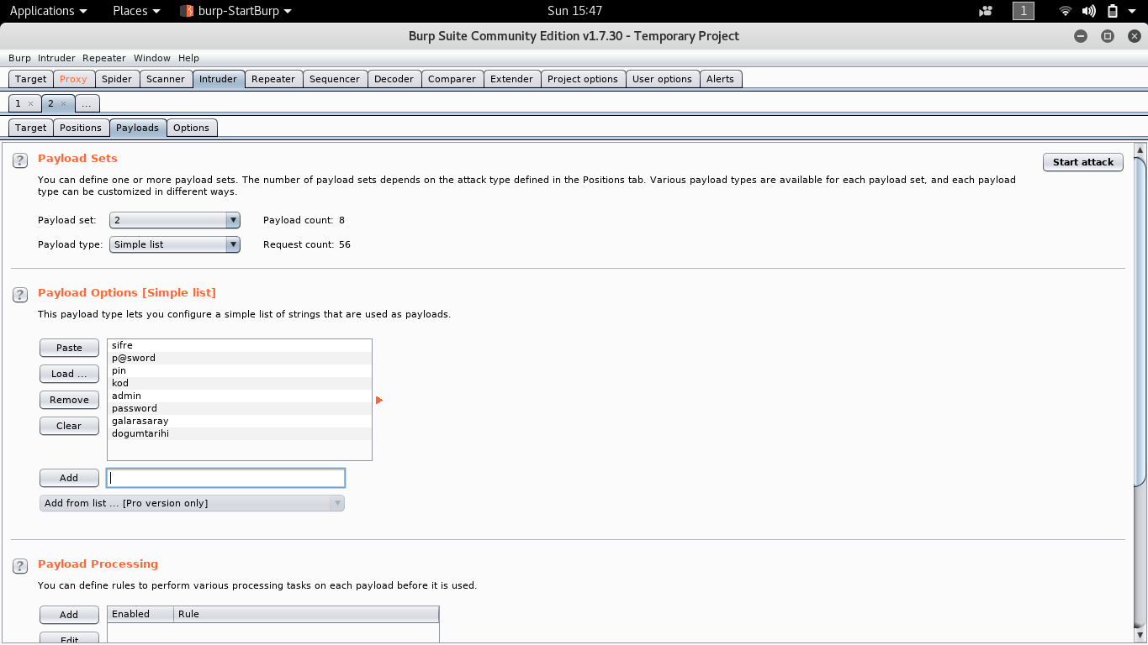1148x645 pixels.
Task: Focus the new payload item input field
Action: (x=225, y=478)
